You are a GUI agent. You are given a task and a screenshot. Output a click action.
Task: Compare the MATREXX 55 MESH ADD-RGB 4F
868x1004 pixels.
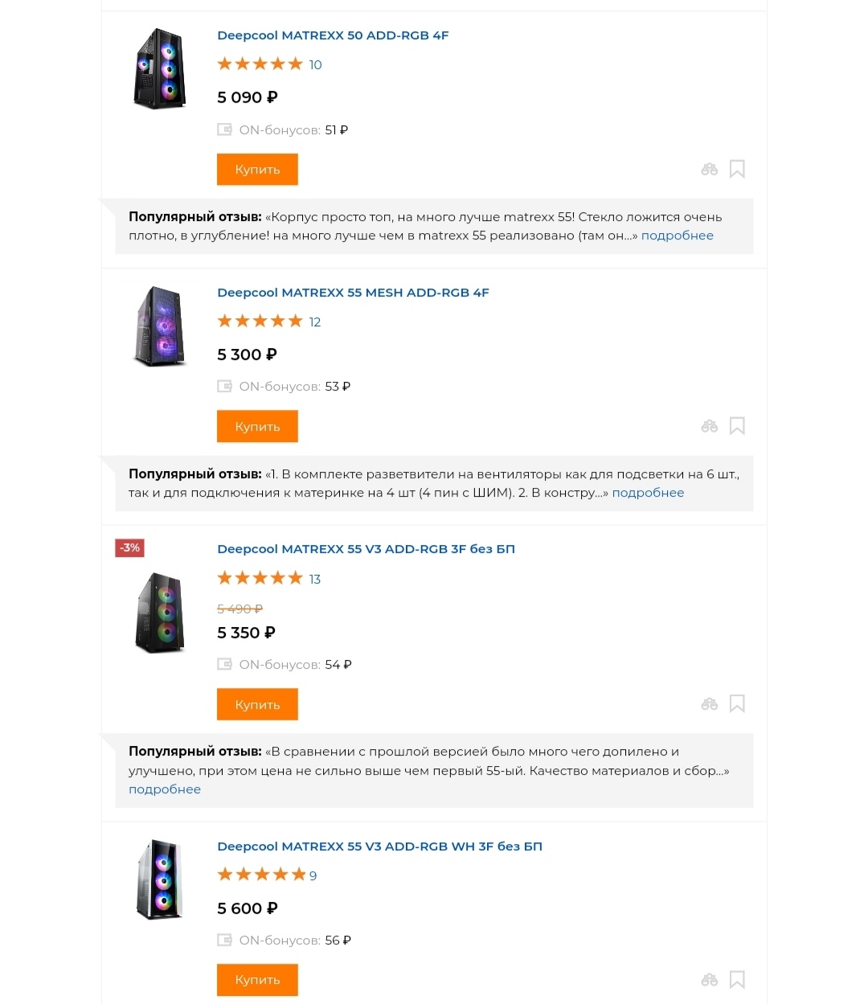(x=709, y=426)
